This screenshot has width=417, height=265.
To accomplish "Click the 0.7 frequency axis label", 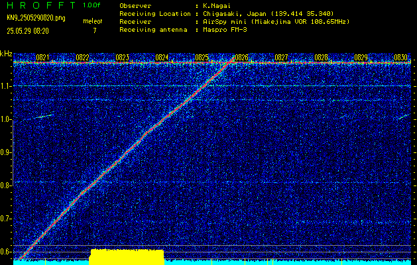I will click(x=5, y=219).
